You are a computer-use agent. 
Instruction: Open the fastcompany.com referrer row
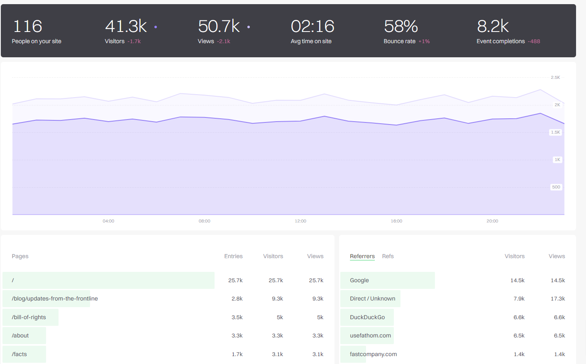[373, 354]
